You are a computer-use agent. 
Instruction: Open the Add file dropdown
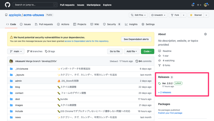[131, 51]
